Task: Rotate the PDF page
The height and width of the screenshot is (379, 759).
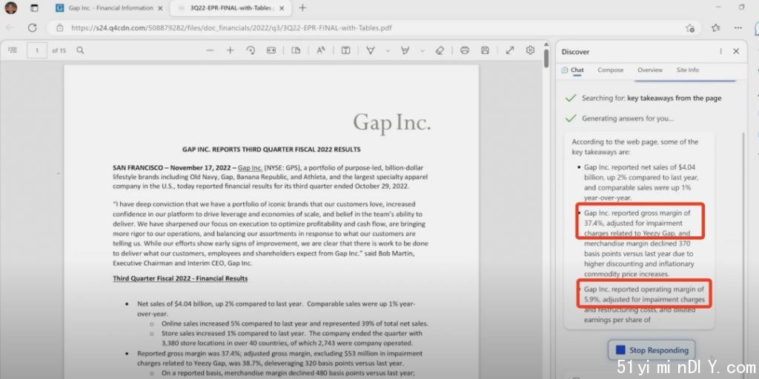Action: pos(251,50)
